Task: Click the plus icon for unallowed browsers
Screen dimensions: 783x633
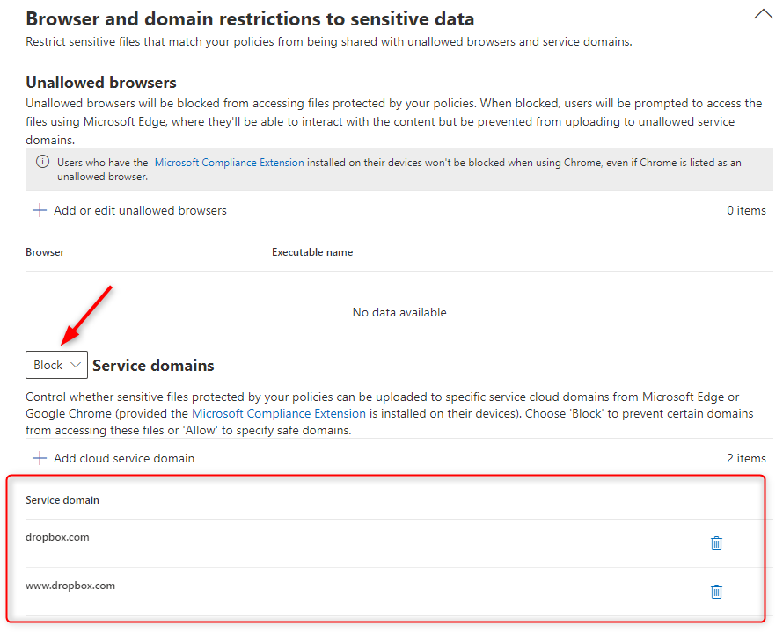Action: click(x=39, y=211)
